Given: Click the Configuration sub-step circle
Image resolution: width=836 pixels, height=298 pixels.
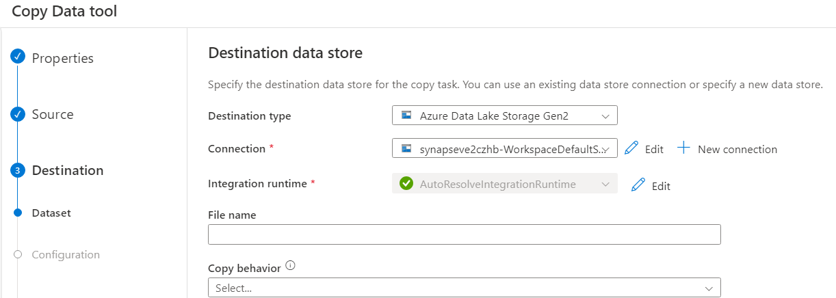Looking at the screenshot, I should pyautogui.click(x=18, y=255).
